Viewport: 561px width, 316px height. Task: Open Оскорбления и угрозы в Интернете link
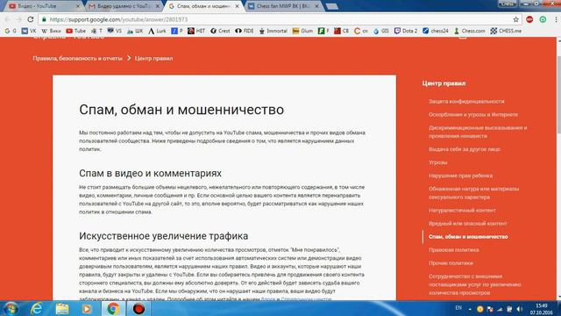(473, 115)
